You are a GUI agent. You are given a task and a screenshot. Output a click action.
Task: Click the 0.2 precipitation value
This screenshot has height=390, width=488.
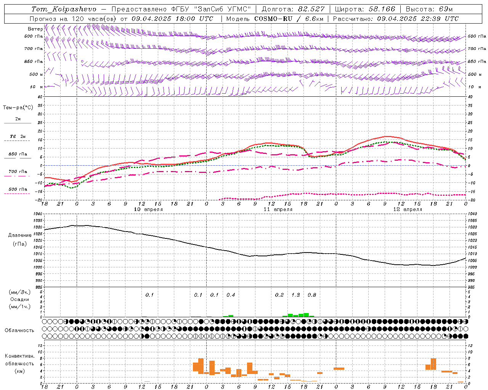click(279, 295)
